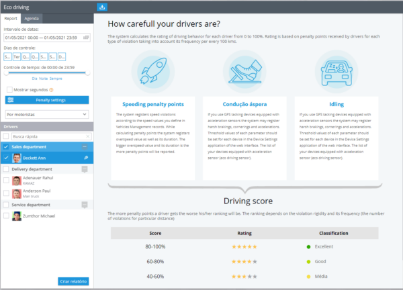Click the Mostrar segundos help icon
This screenshot has width=403, height=290.
pos(51,90)
